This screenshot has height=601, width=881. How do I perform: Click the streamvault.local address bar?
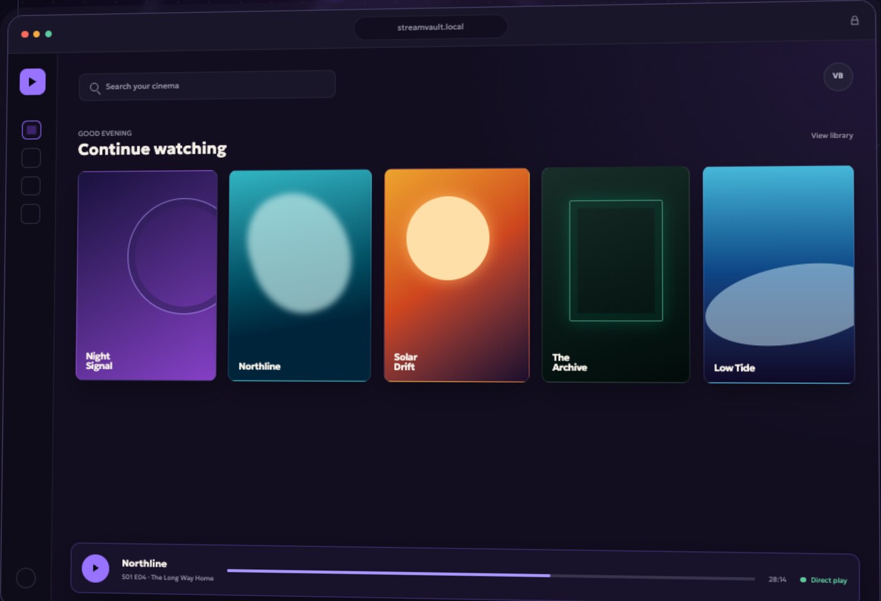(430, 27)
